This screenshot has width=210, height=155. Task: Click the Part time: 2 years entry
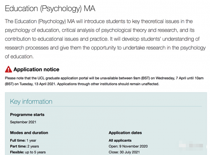point(24,146)
